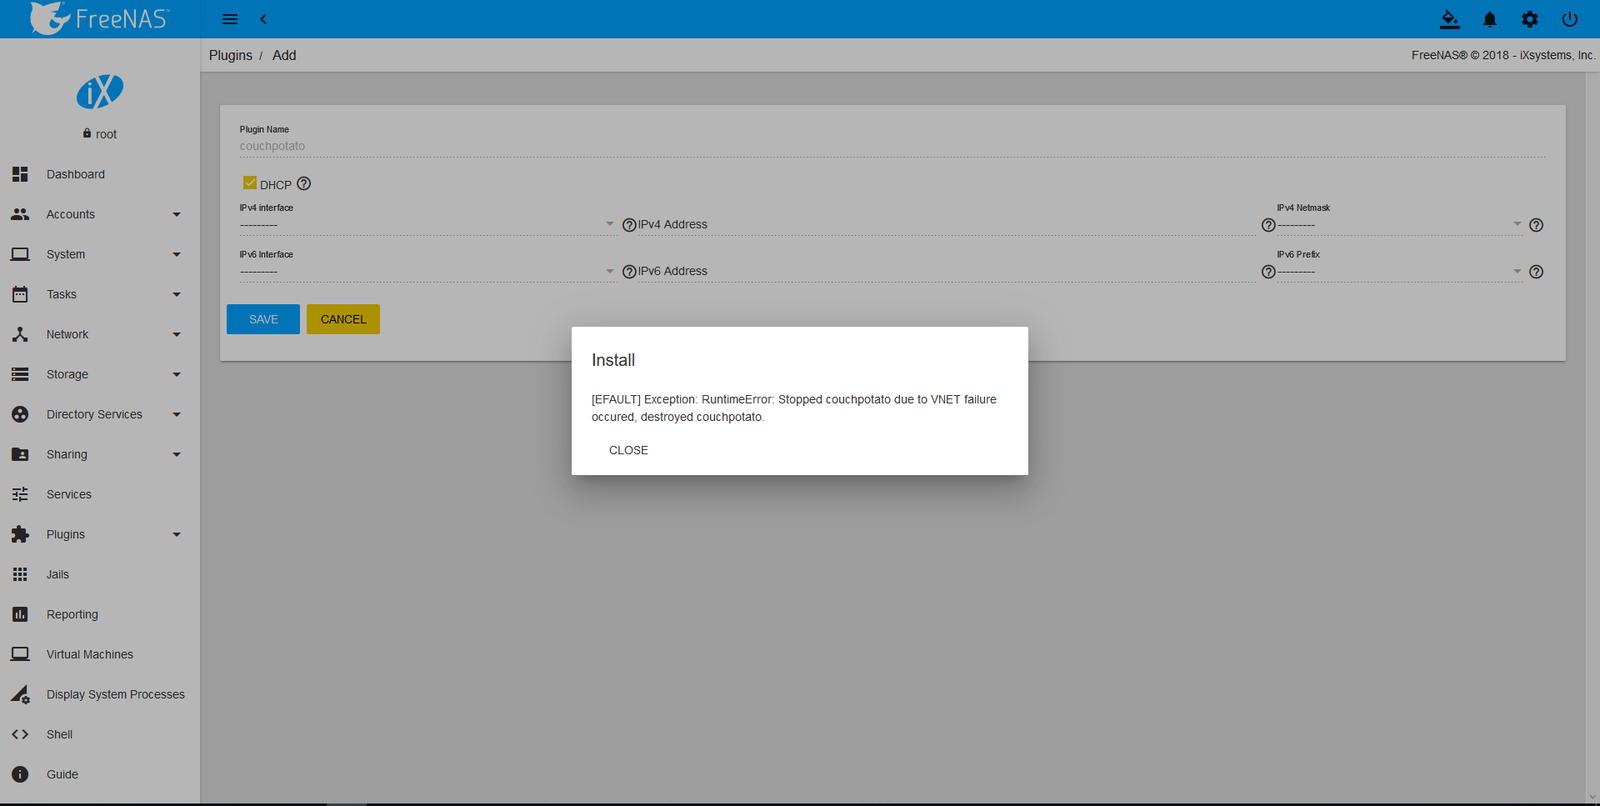The height and width of the screenshot is (806, 1600).
Task: Expand the Storage menu in sidebar
Action: pos(96,374)
